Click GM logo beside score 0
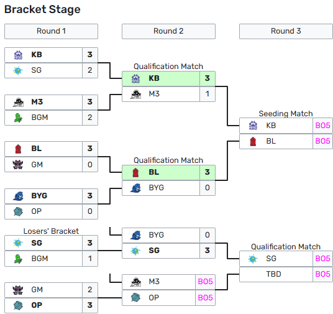 (18, 165)
